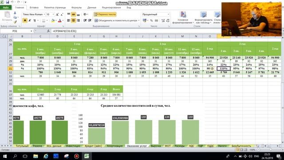Open the Выручка sheet tab
The image size is (284, 160).
156,146
